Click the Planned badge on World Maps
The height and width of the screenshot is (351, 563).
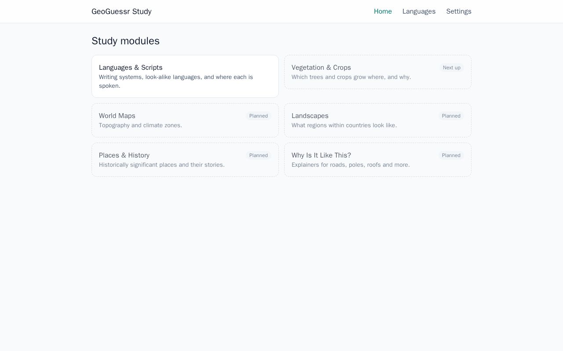point(259,116)
